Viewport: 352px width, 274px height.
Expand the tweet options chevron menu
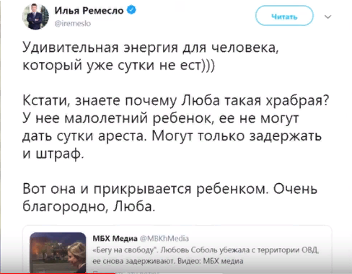pyautogui.click(x=328, y=17)
